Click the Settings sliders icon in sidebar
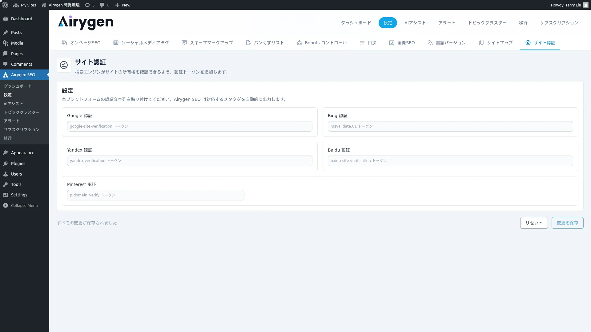Image resolution: width=591 pixels, height=332 pixels. 6,195
